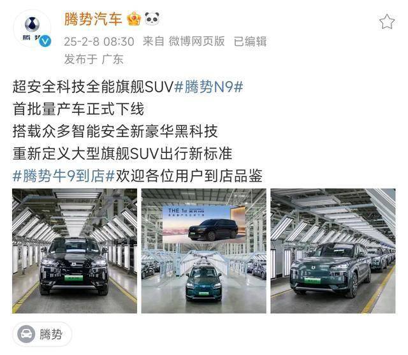Screen dimensions: 408x355
Task: View the green SUV production line photo
Action: [x=333, y=251]
